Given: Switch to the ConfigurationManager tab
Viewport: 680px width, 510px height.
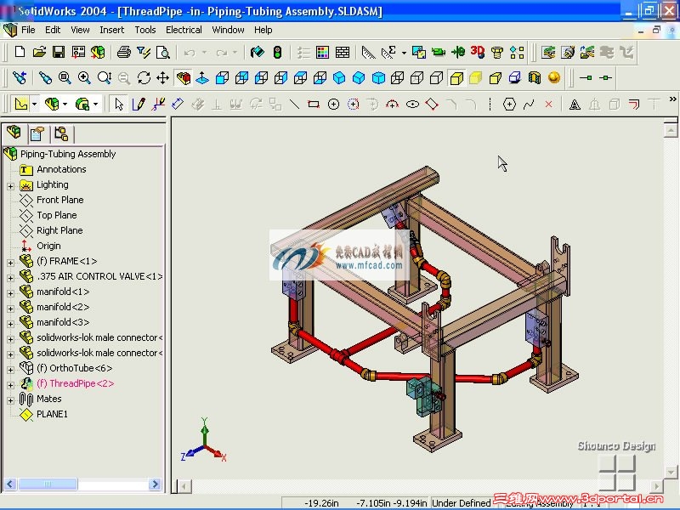Looking at the screenshot, I should click(x=61, y=134).
